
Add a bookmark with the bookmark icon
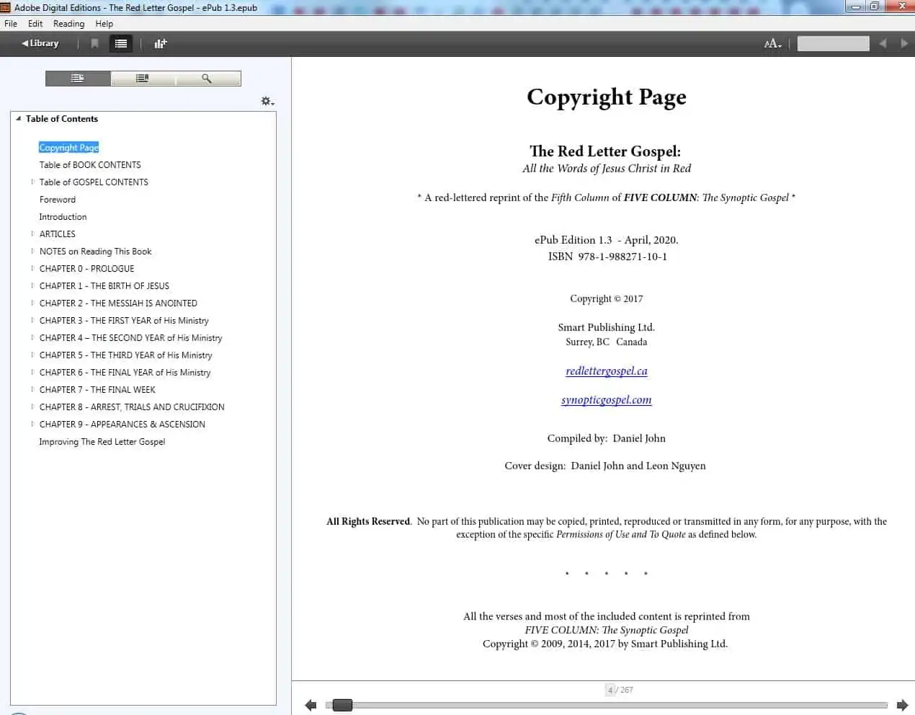(x=94, y=43)
